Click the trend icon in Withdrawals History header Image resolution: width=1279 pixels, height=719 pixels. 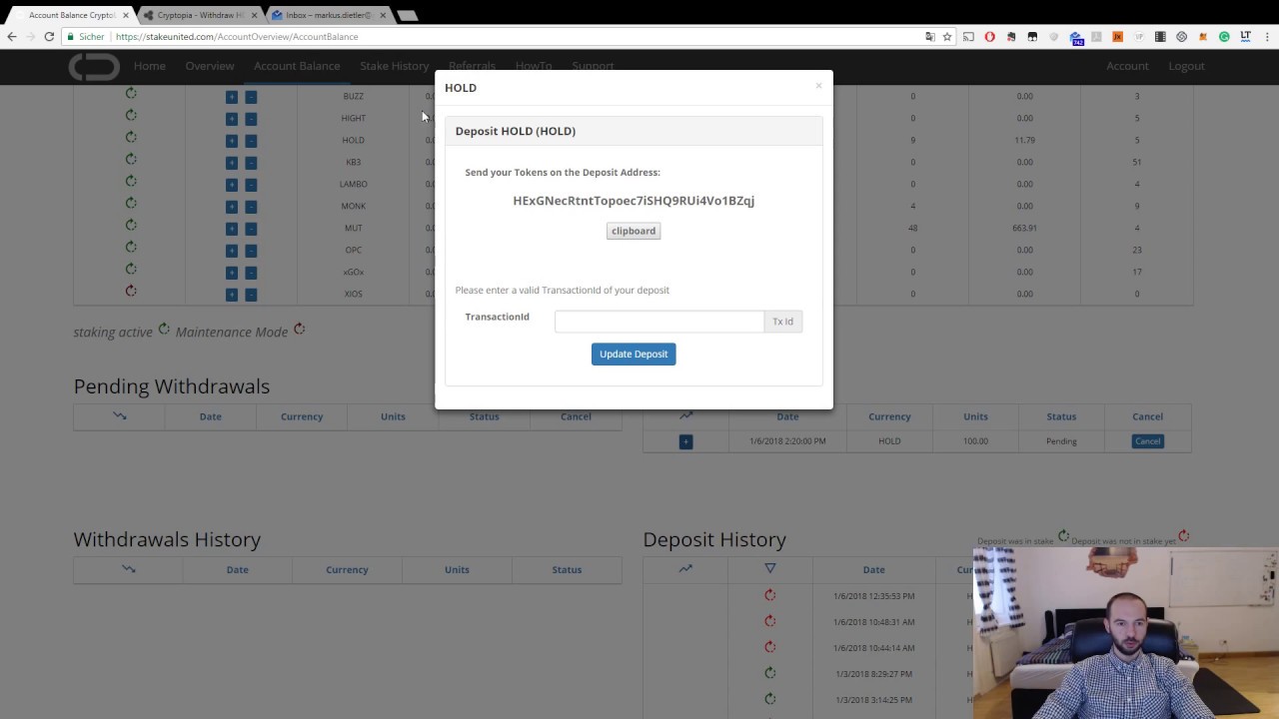tap(128, 568)
